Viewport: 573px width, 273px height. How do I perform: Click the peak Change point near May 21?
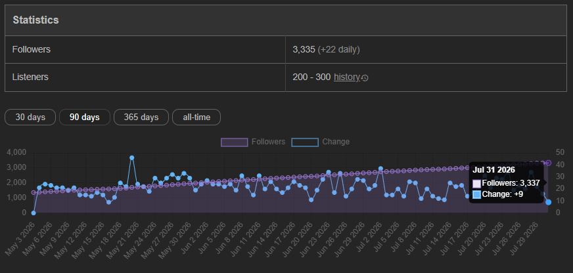coord(132,157)
